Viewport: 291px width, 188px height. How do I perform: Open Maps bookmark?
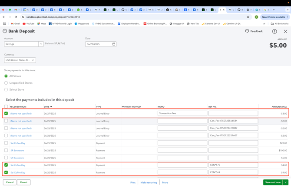point(42,24)
